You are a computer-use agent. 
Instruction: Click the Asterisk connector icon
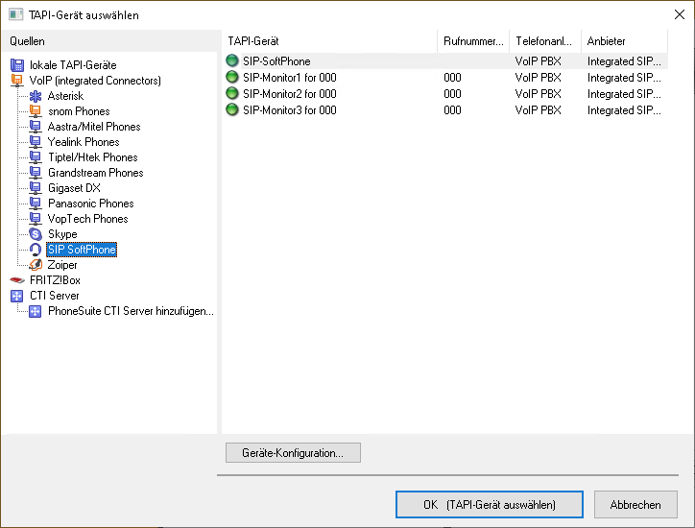pyautogui.click(x=36, y=96)
